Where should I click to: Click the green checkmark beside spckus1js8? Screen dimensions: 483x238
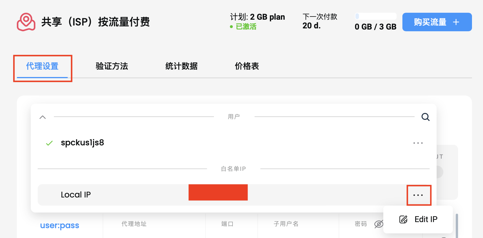click(x=49, y=143)
